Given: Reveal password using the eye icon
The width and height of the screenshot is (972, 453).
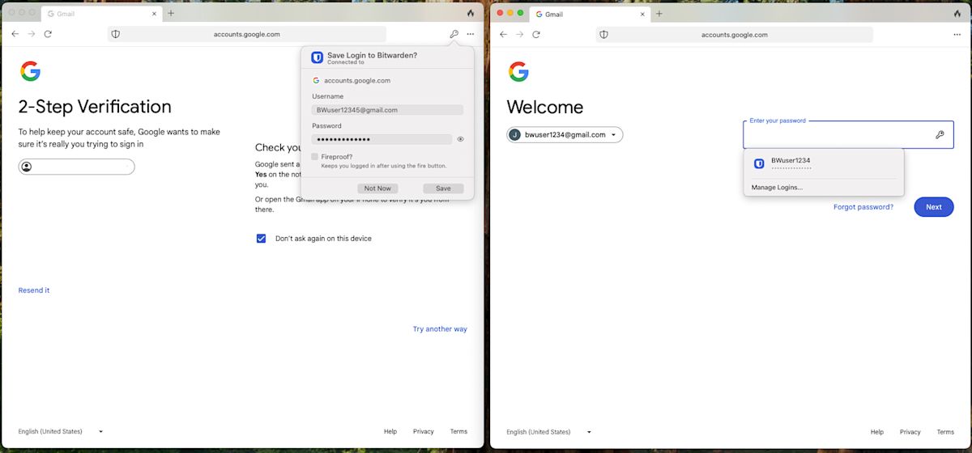Looking at the screenshot, I should [x=460, y=139].
